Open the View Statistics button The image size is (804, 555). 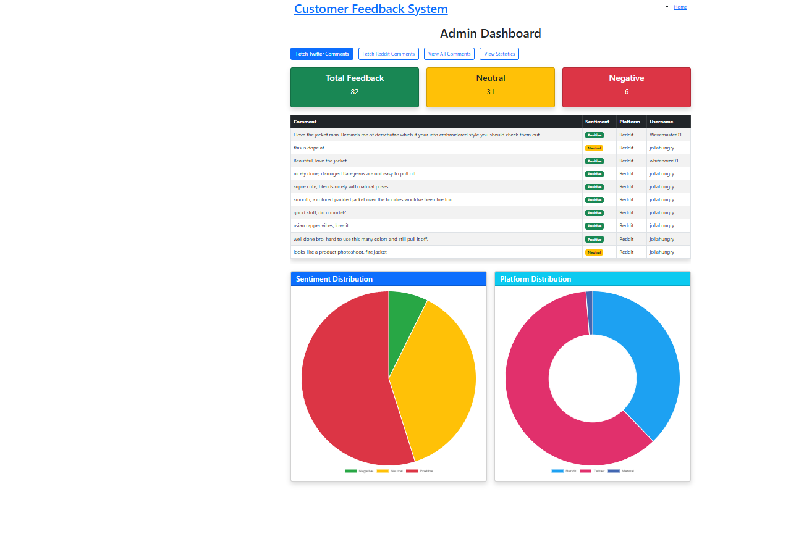point(499,54)
